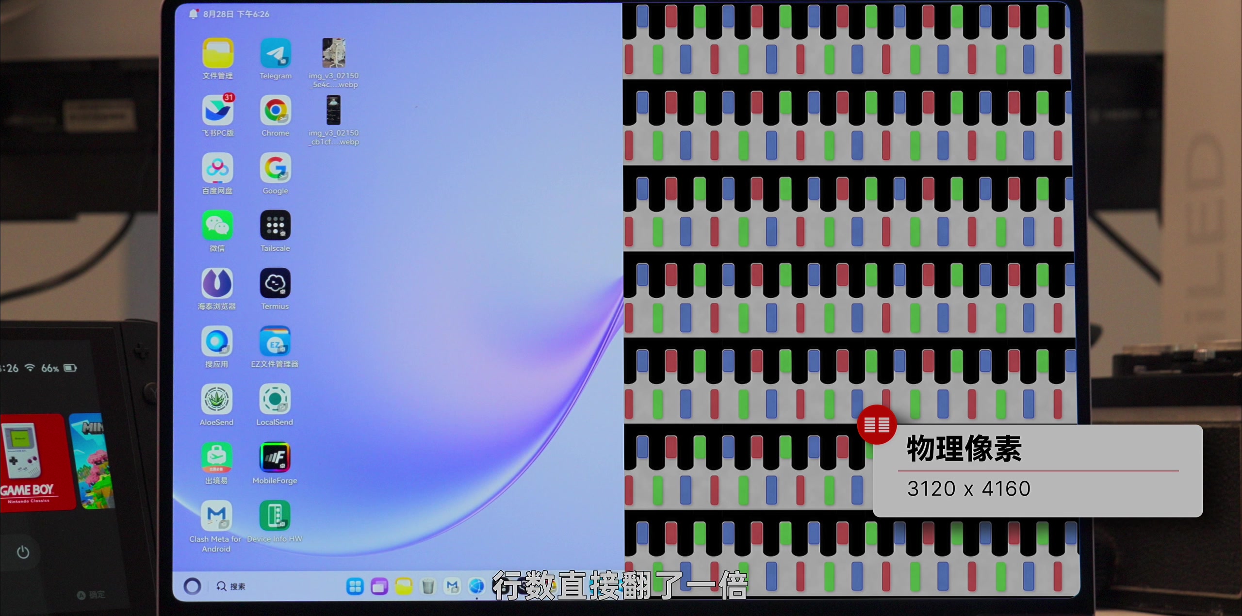Launch the Chrome desktop icon
This screenshot has width=1242, height=616.
[275, 111]
